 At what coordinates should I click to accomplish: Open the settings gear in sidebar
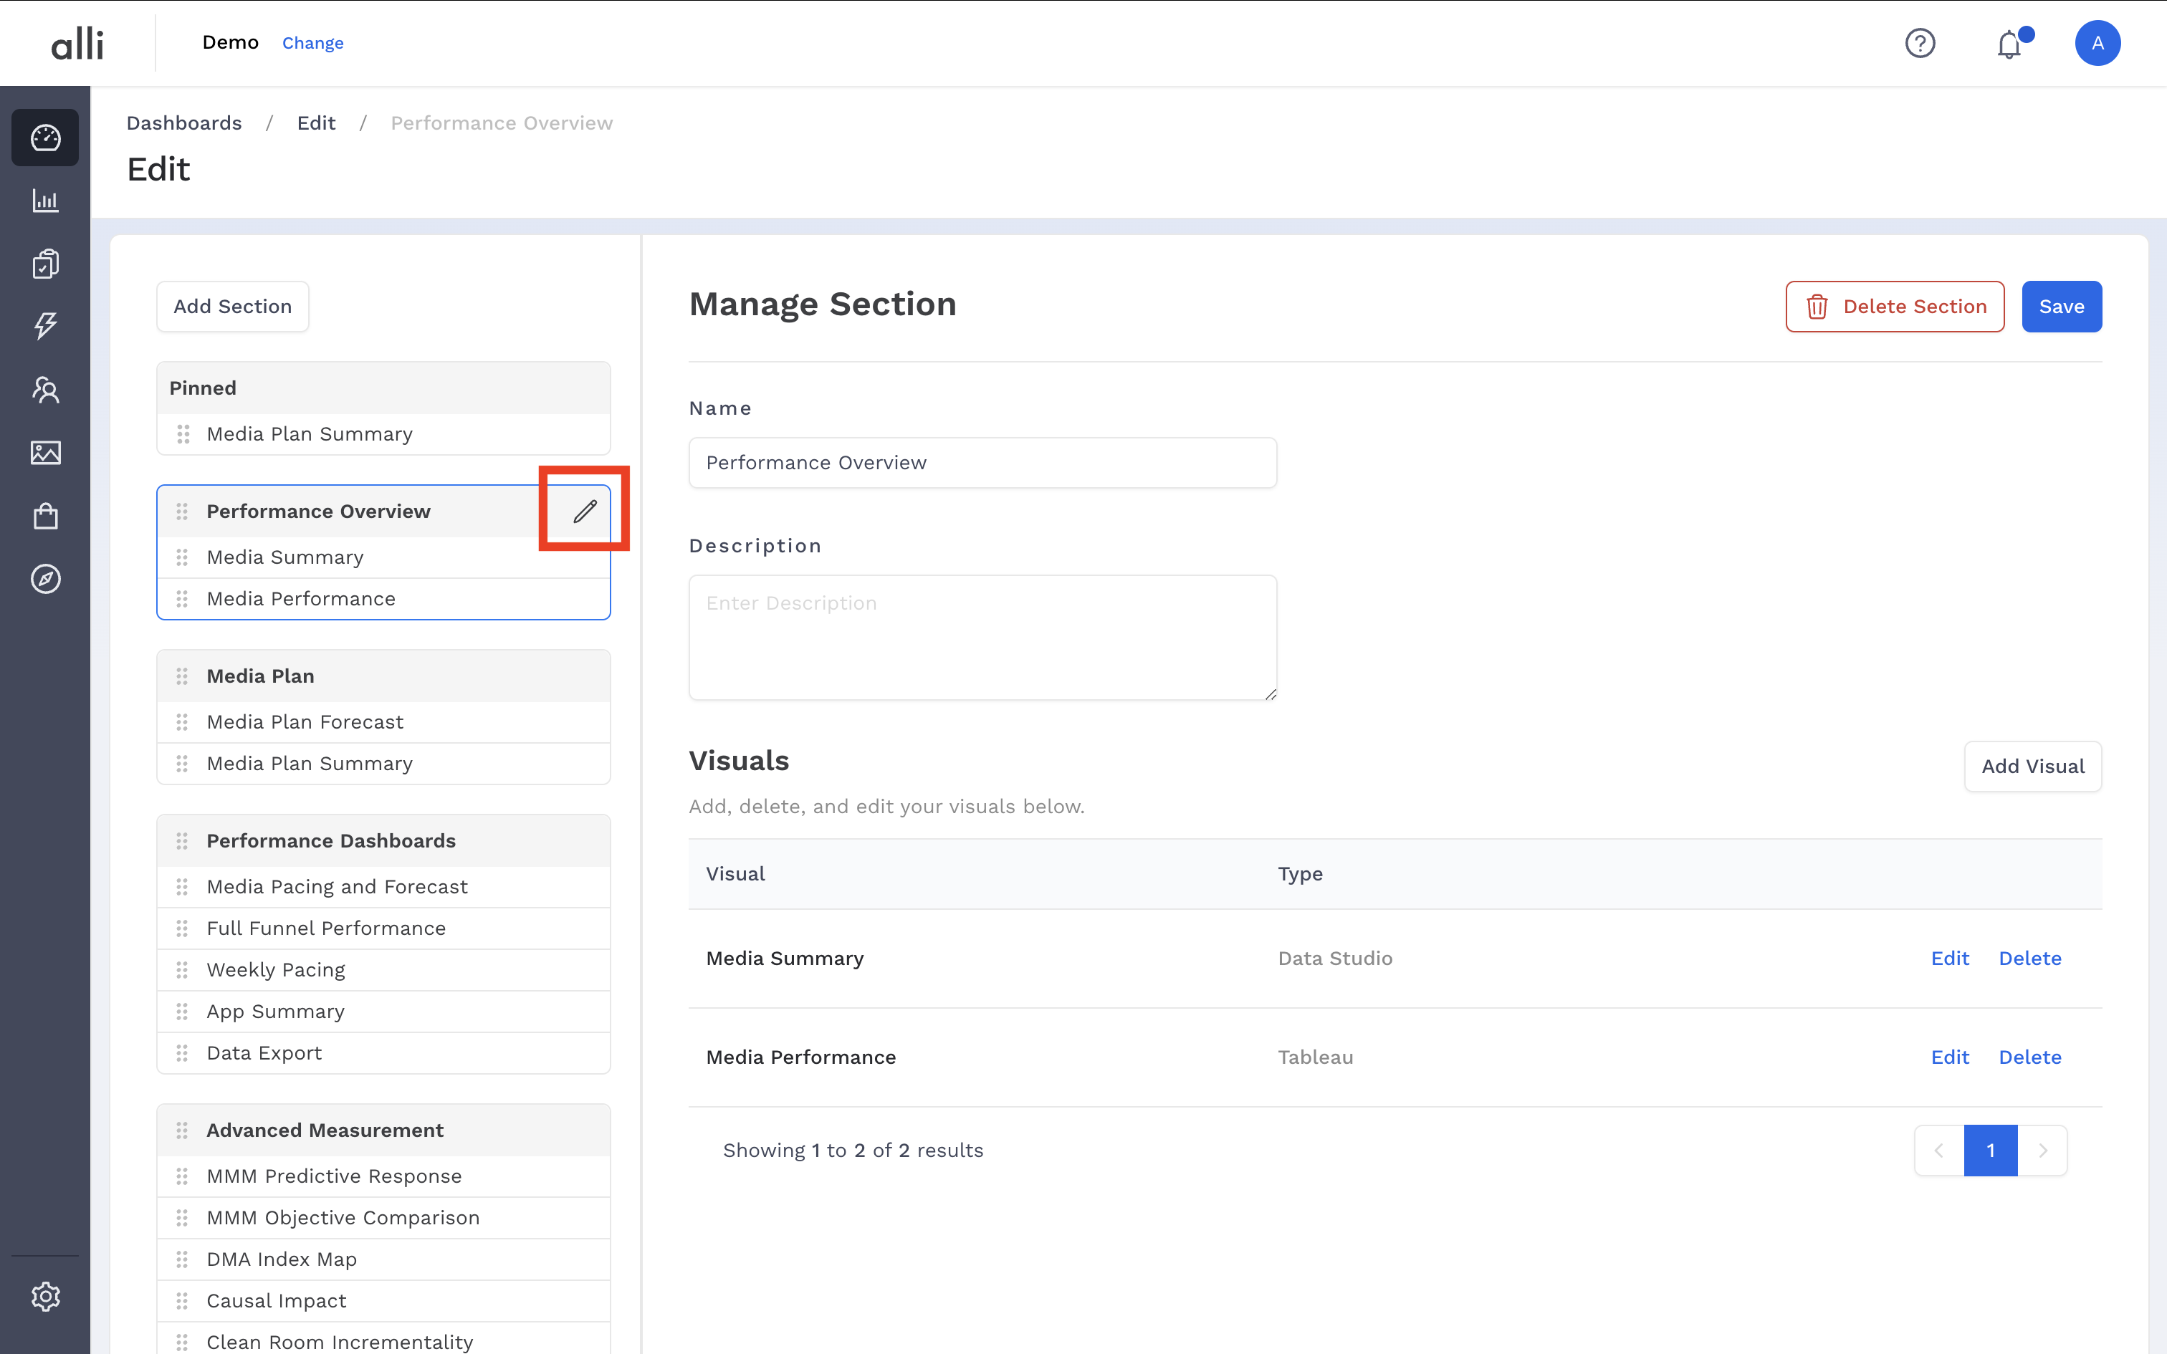44,1296
